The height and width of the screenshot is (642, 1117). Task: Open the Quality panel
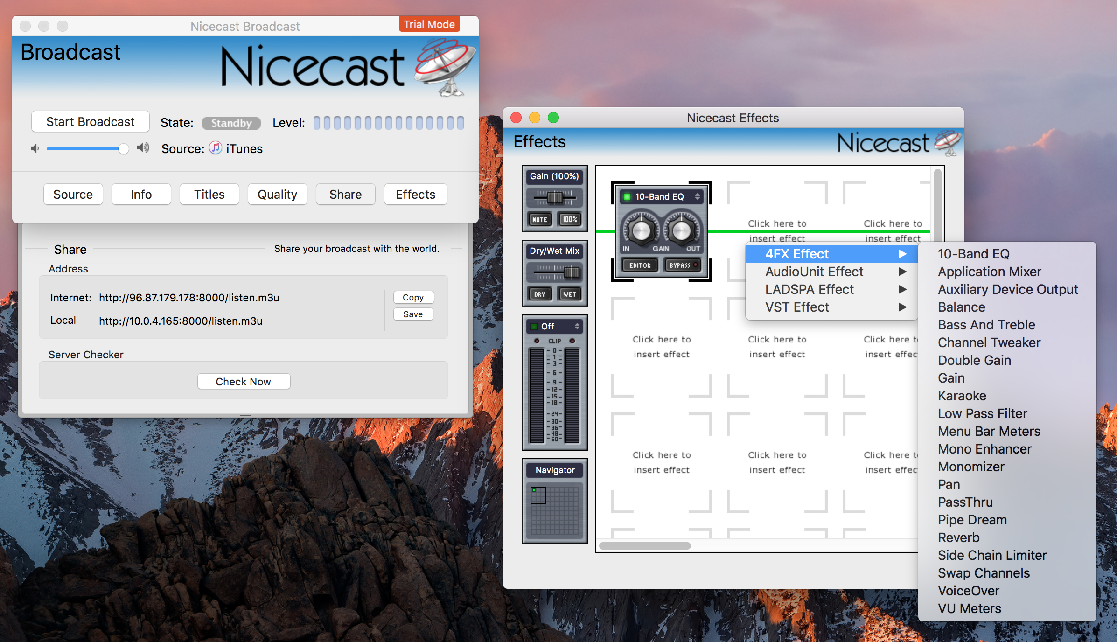coord(277,195)
